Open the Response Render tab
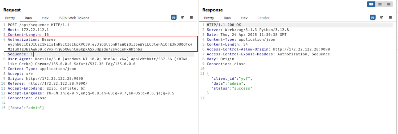 pos(263,18)
